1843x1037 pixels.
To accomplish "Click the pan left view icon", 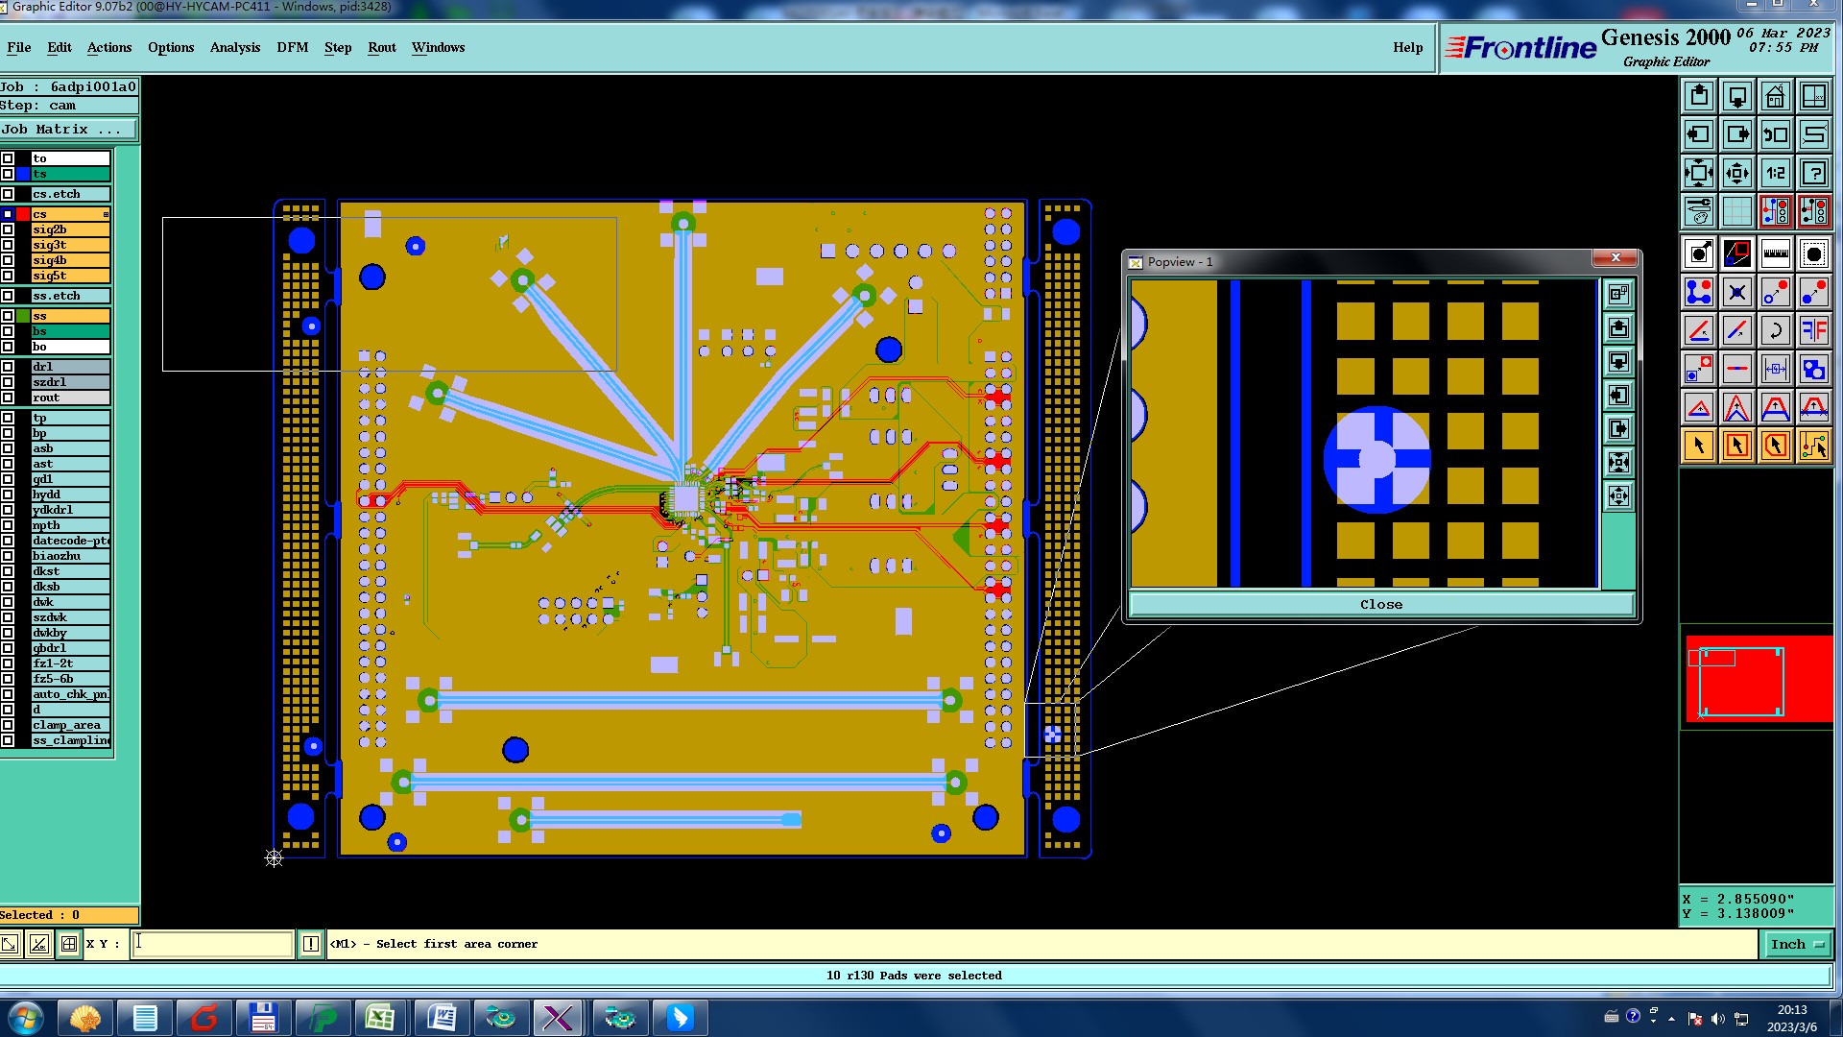I will point(1699,135).
